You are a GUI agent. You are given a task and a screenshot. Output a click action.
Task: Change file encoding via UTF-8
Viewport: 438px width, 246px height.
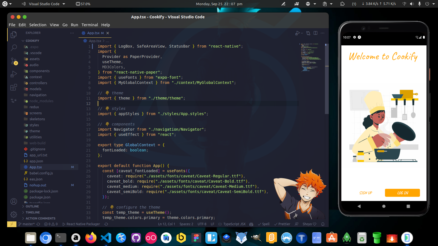pos(202,224)
